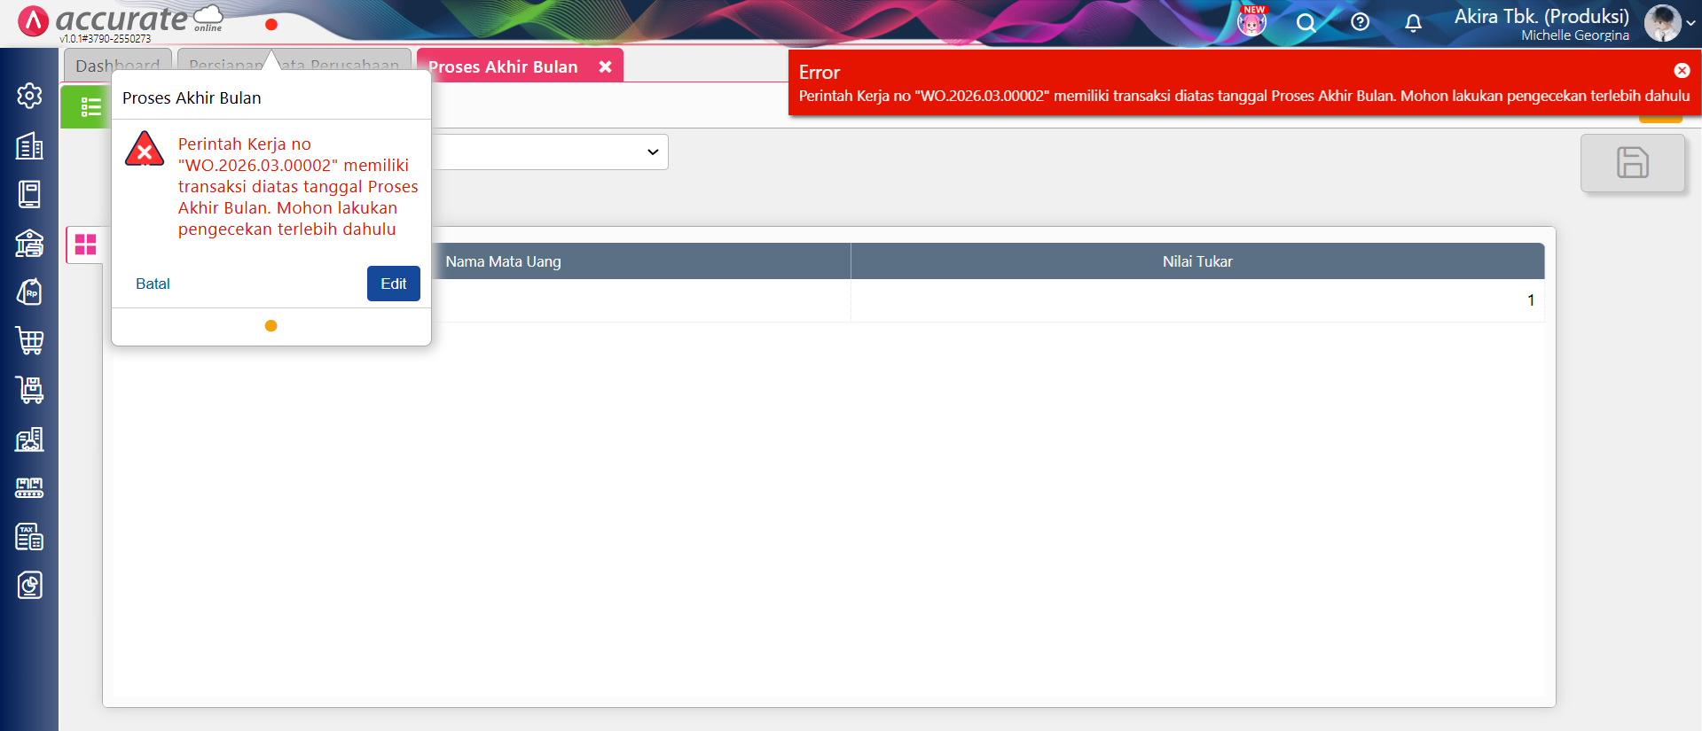
Task: Expand the dropdown field above the table
Action: tap(653, 152)
